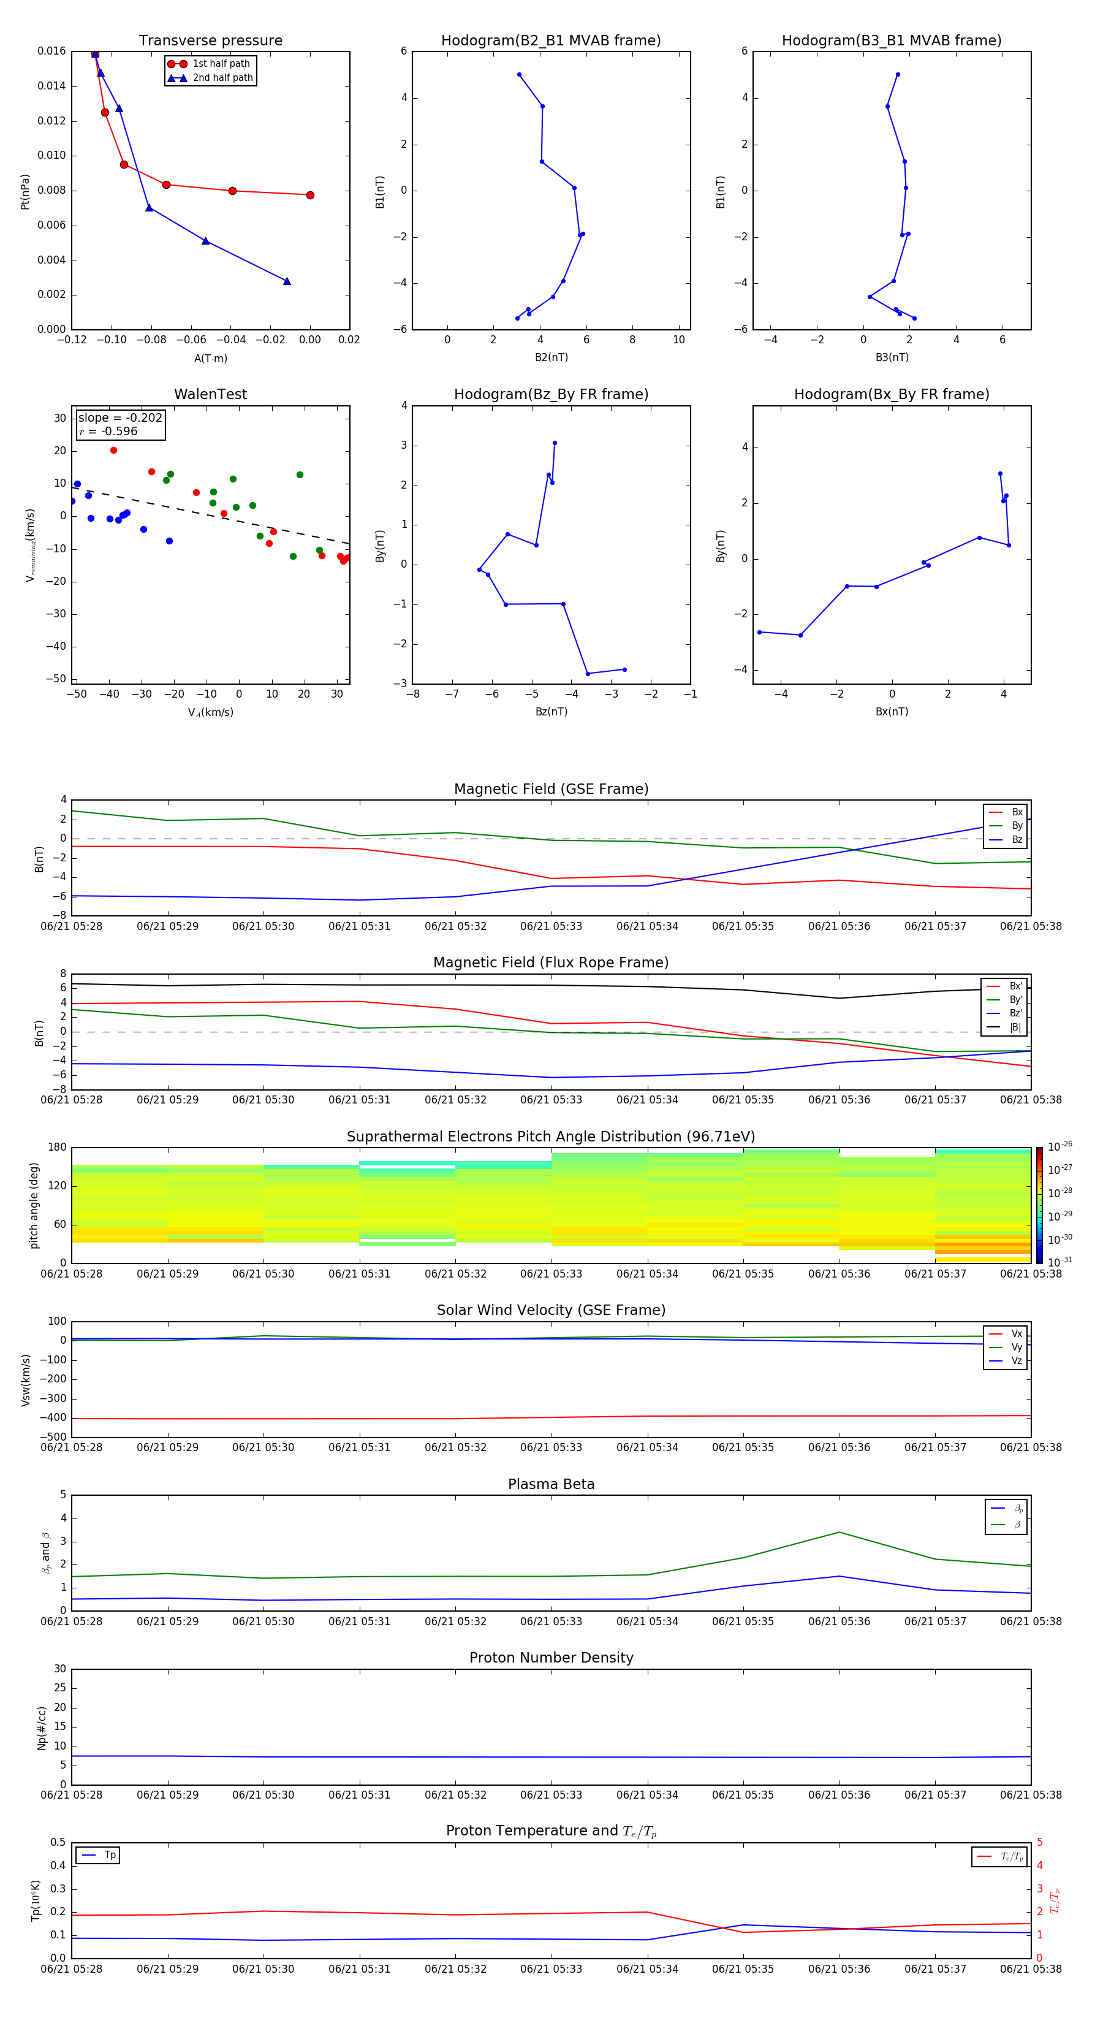Select the "r = -0.596" annotation
Screen dimensions: 1103x2023
(108, 432)
